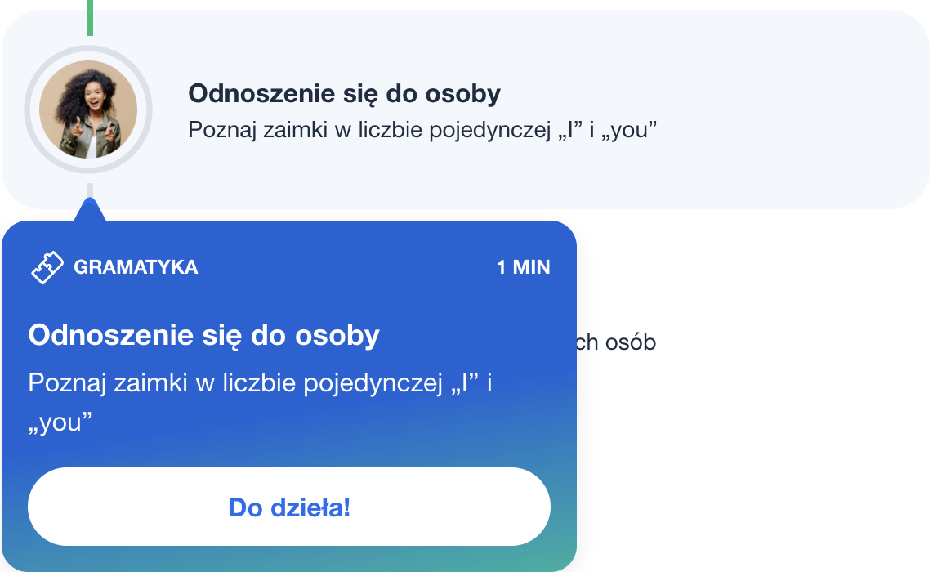Click the partially hidden text ending in osób
The height and width of the screenshot is (572, 933).
[616, 342]
